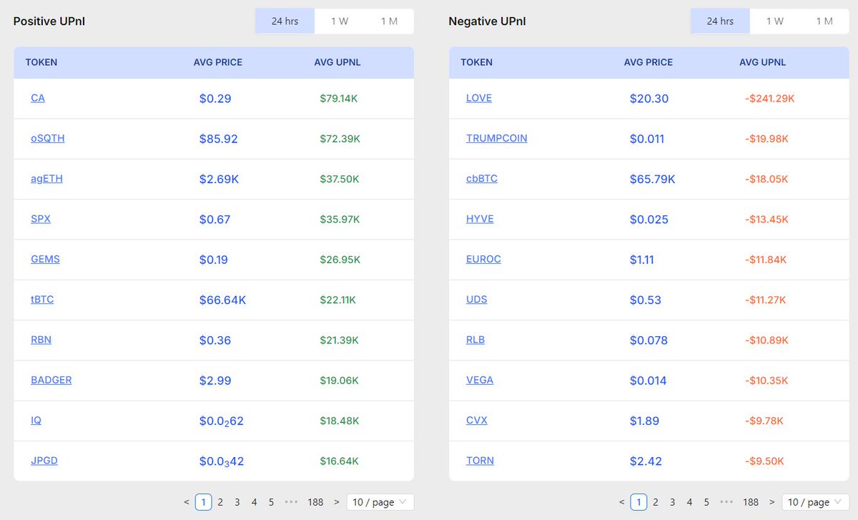The width and height of the screenshot is (858, 520).
Task: Click AVG PRICE header in Negative UPnl table
Action: pyautogui.click(x=649, y=62)
